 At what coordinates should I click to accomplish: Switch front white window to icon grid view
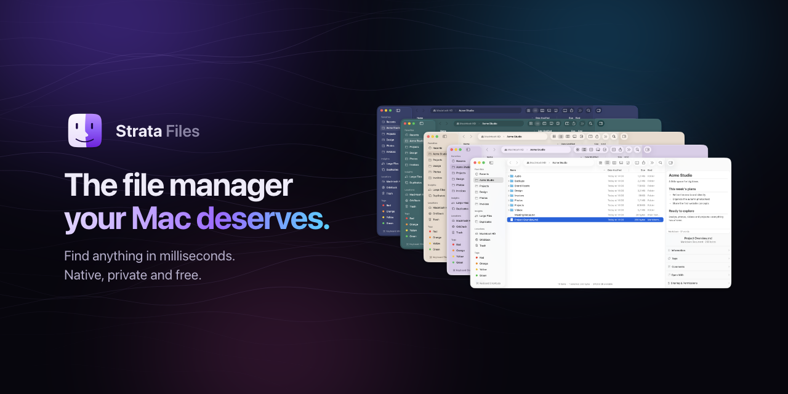pyautogui.click(x=600, y=163)
